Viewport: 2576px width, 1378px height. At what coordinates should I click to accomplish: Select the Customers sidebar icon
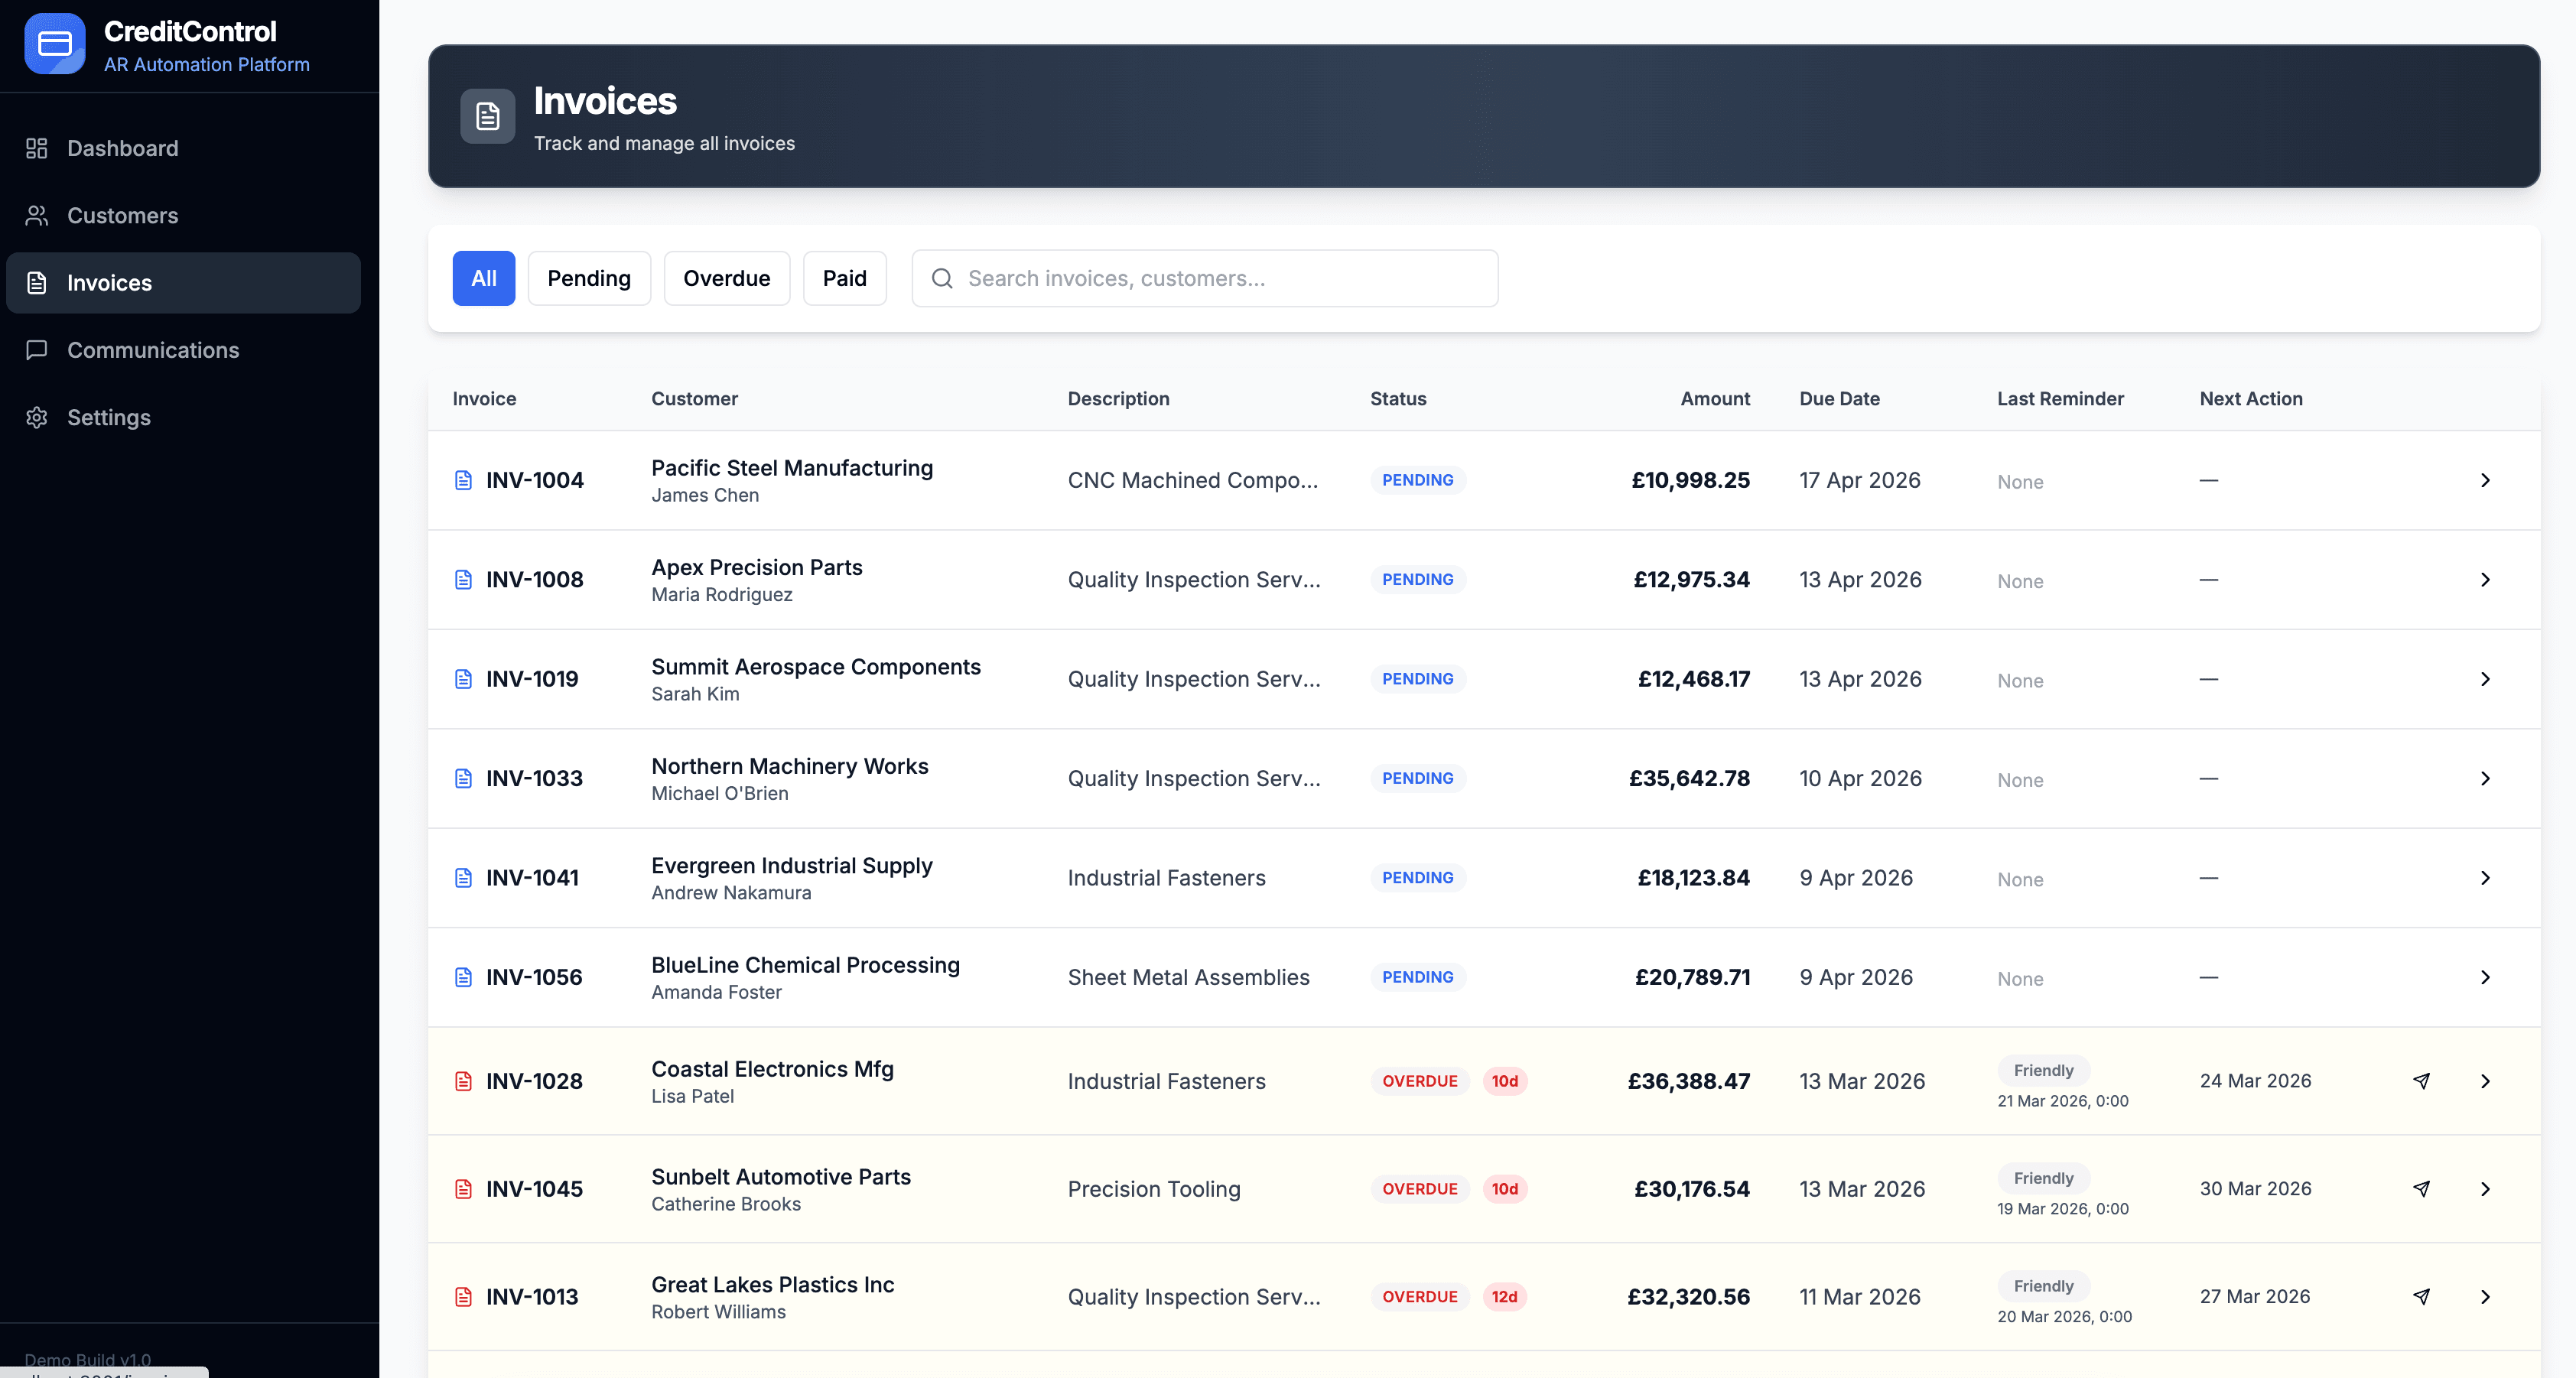coord(36,215)
